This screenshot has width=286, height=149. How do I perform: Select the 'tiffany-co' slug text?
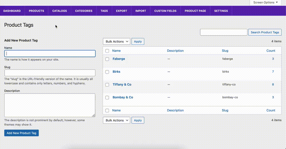pos(229,84)
